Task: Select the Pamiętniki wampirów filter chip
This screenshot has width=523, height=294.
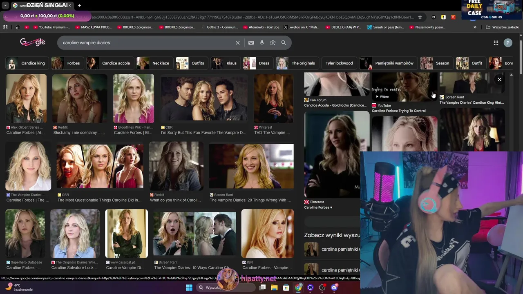Action: coord(388,63)
